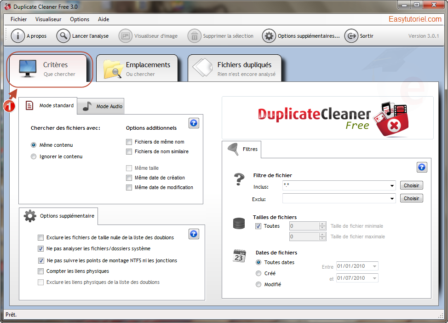
Task: Open the Visualiseur menu
Action: pos(48,19)
